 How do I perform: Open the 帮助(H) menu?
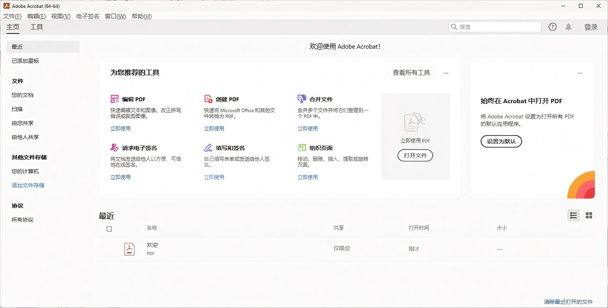point(142,16)
